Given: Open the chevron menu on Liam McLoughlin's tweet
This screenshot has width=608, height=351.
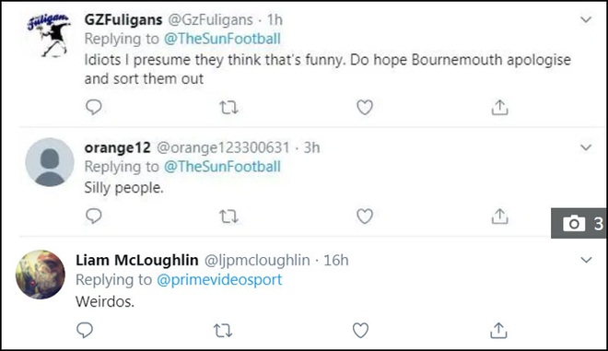Looking at the screenshot, I should pyautogui.click(x=586, y=260).
